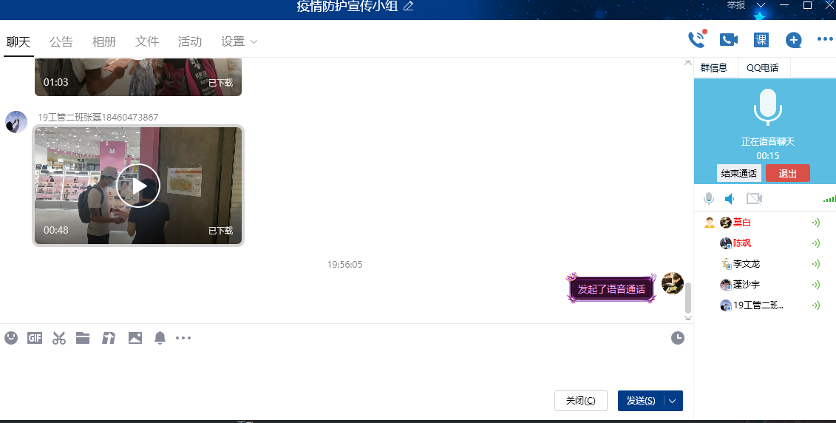Open the three-dot menu beside the plus icon

click(x=825, y=39)
